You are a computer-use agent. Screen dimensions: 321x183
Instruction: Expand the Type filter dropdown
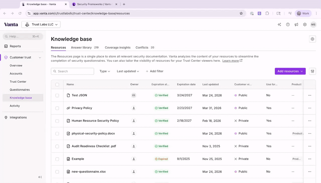pos(105,71)
